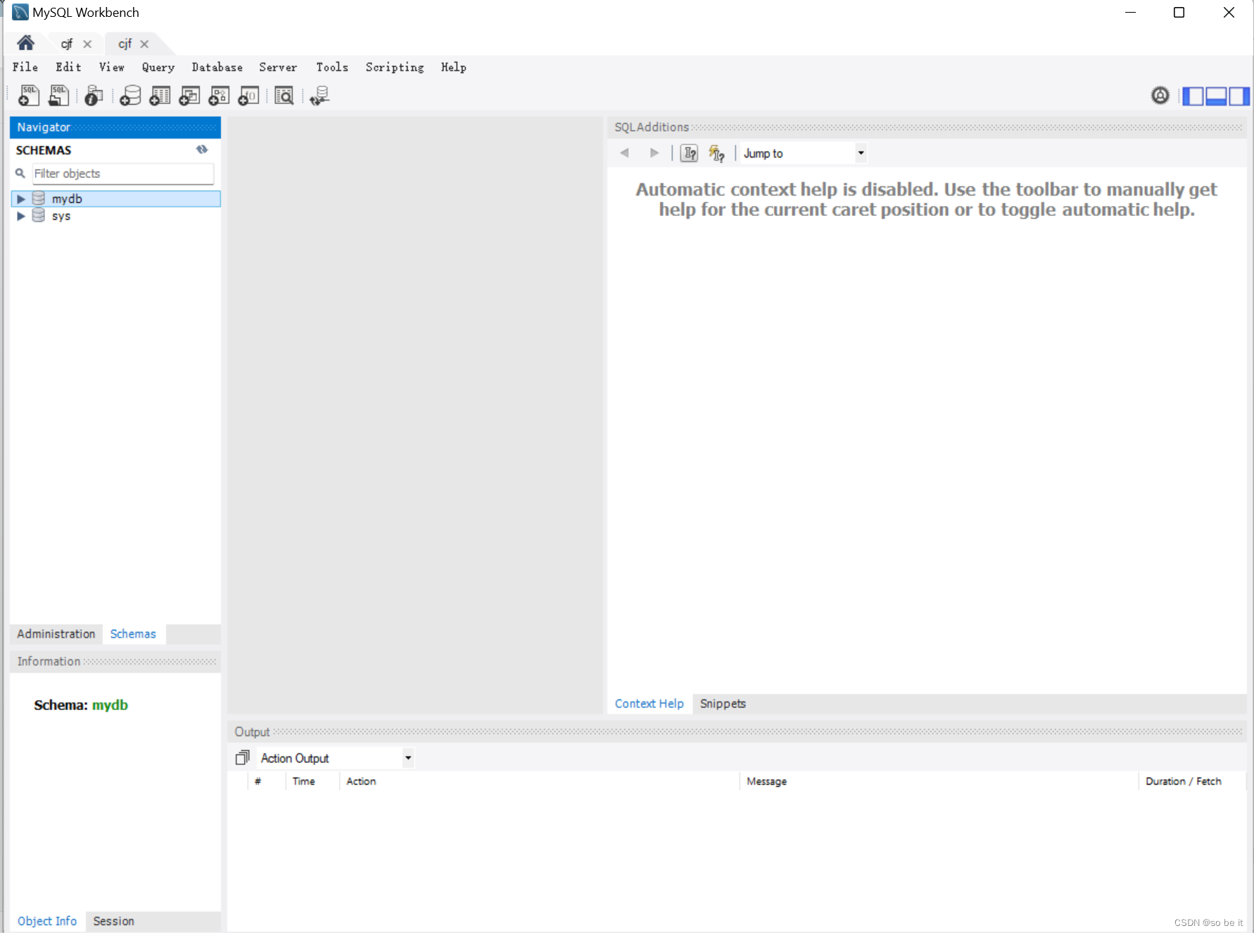Click the sys database icon
Viewport: 1254px width, 933px height.
point(39,215)
